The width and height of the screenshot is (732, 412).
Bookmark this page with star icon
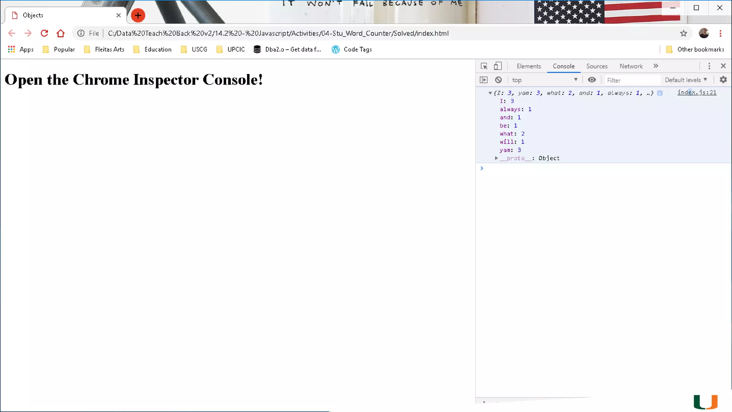683,33
